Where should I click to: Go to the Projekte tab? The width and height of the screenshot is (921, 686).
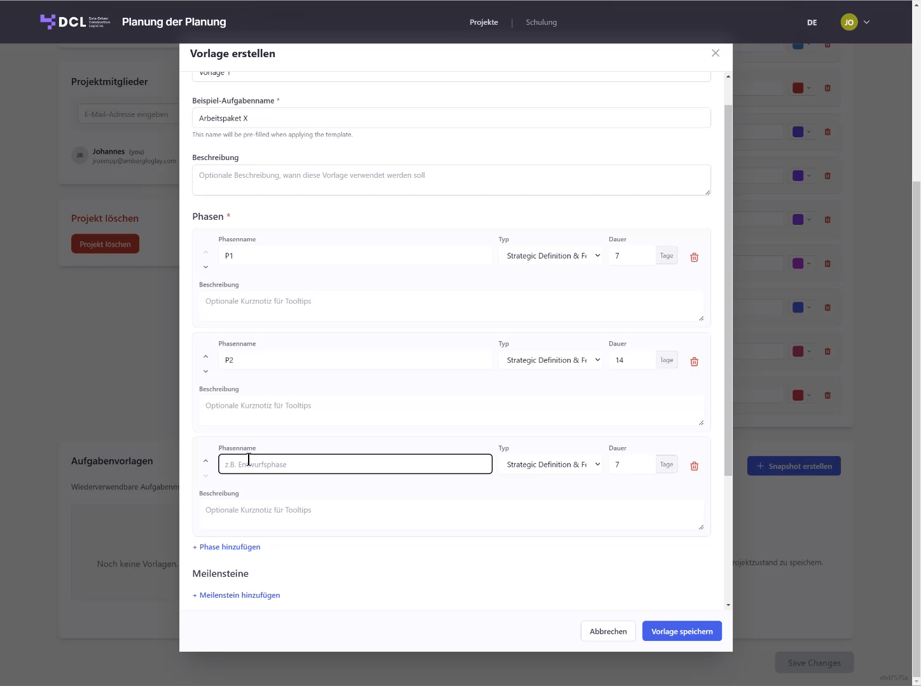[484, 22]
